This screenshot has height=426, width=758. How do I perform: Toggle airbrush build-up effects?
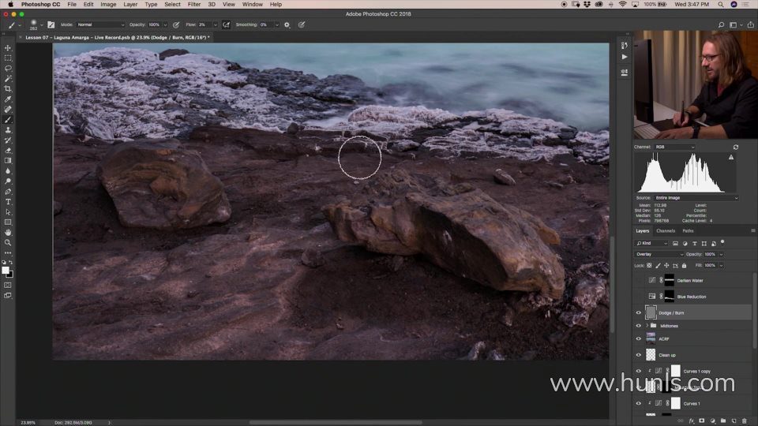point(226,24)
